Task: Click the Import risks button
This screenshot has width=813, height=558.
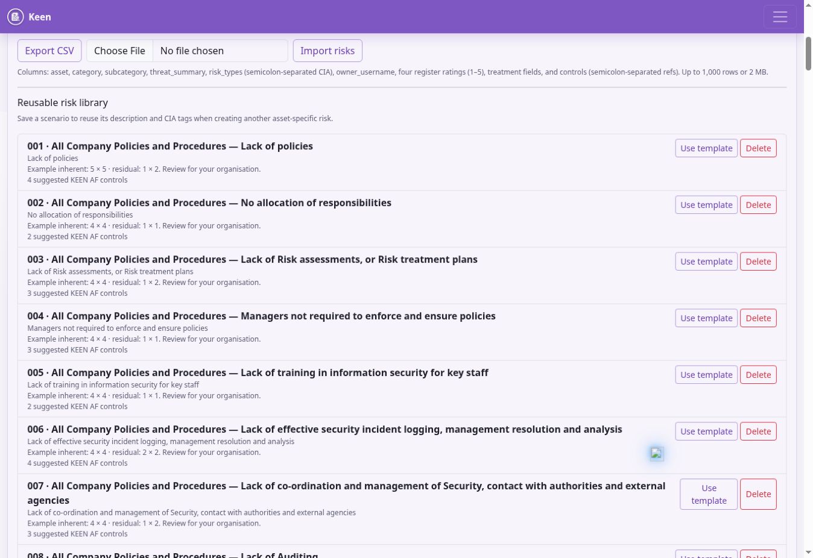Action: 327,51
